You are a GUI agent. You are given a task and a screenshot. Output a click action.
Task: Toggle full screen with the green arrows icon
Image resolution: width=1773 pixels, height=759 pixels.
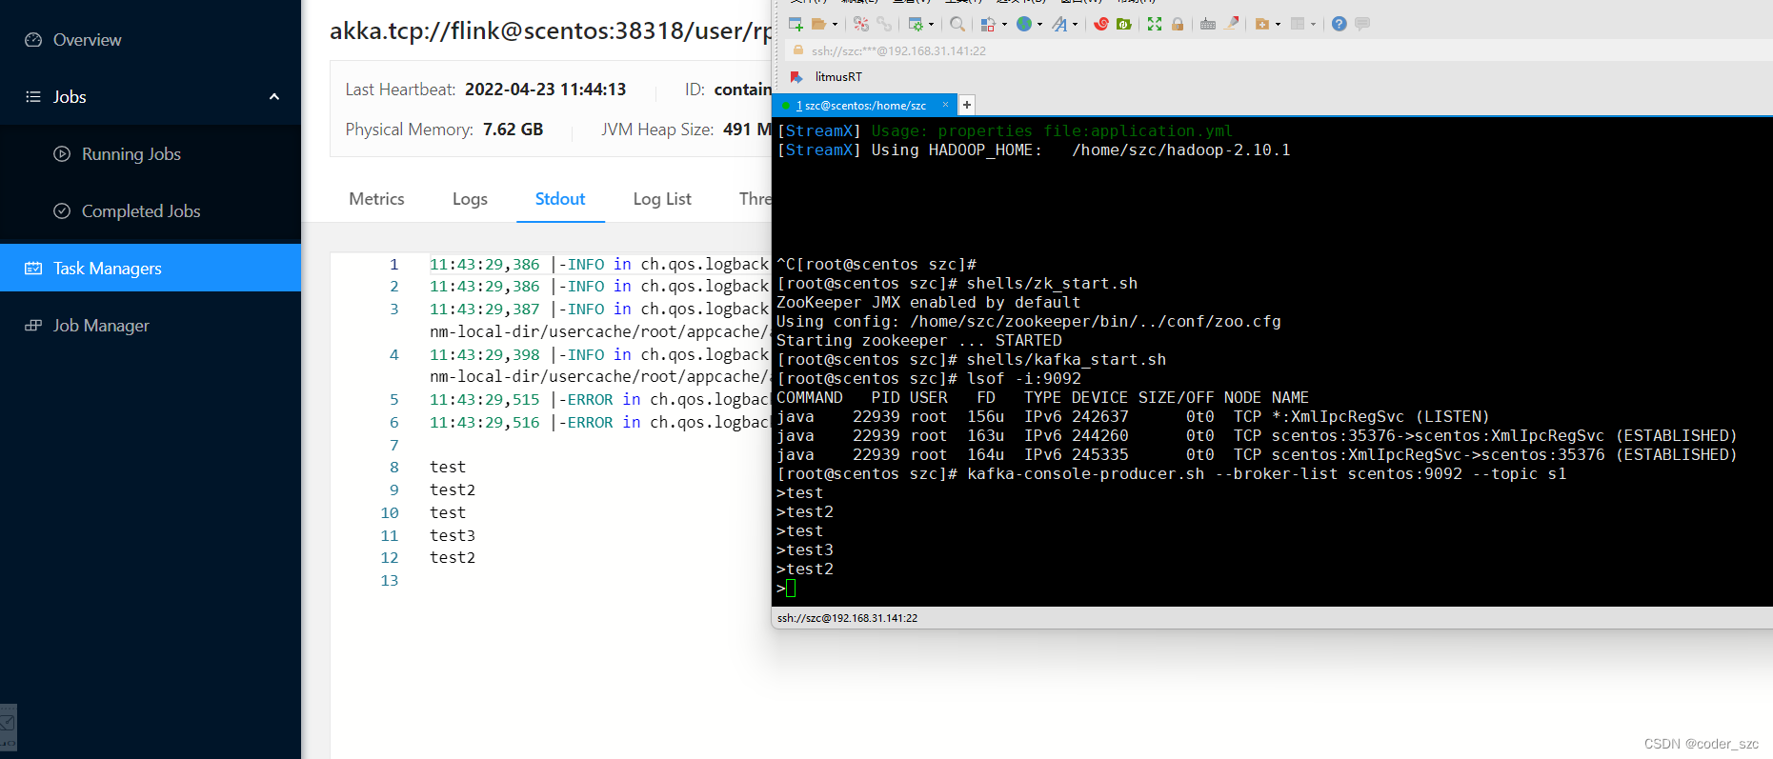tap(1155, 24)
